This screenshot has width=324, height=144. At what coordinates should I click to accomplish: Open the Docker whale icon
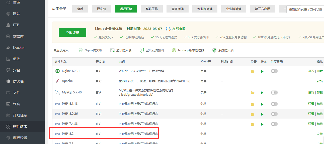click(8, 48)
